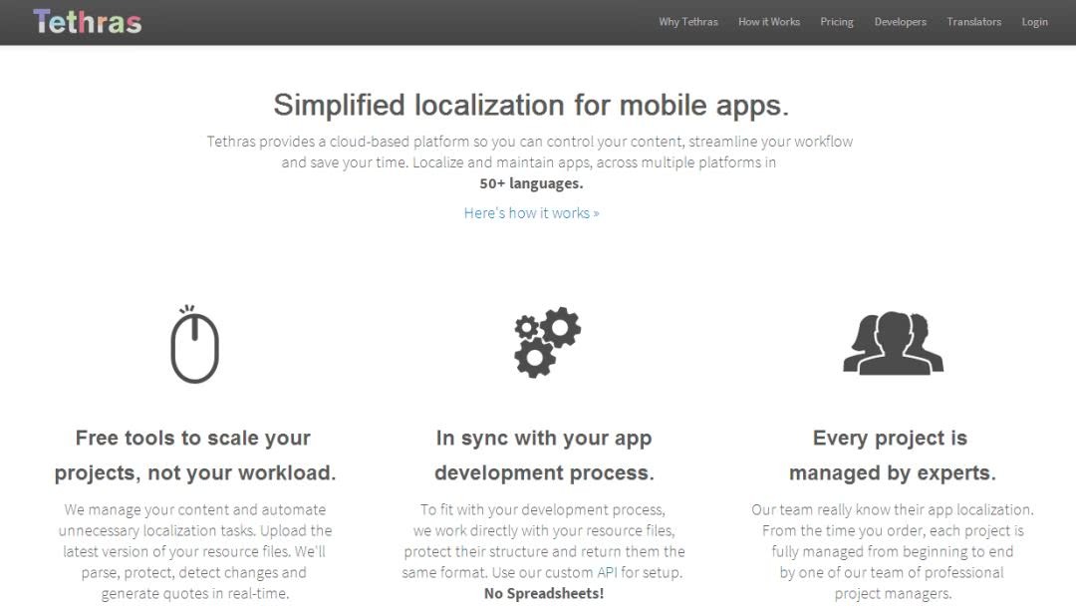The height and width of the screenshot is (609, 1076).
Task: Visit the Translators page
Action: pos(973,22)
